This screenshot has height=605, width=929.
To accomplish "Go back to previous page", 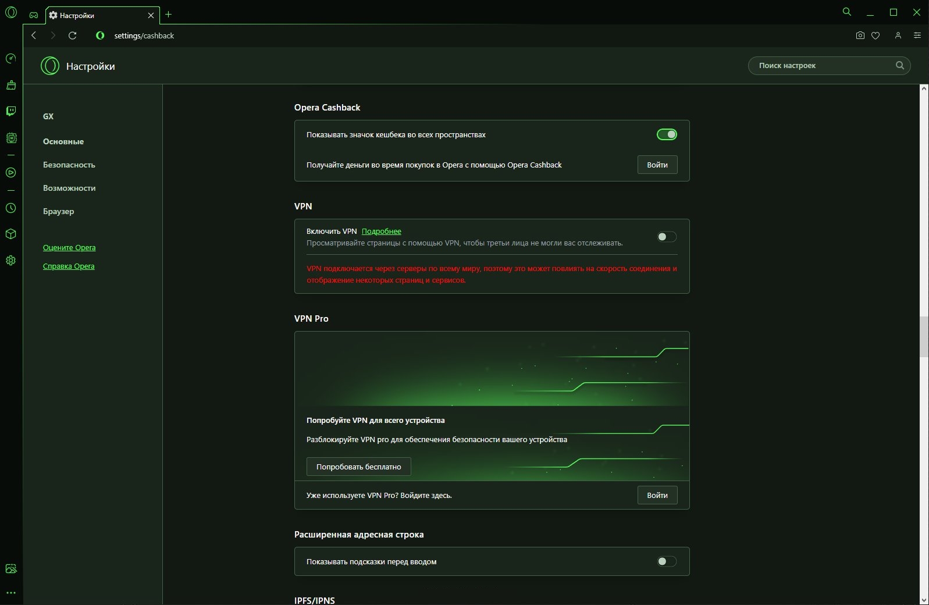I will 34,35.
